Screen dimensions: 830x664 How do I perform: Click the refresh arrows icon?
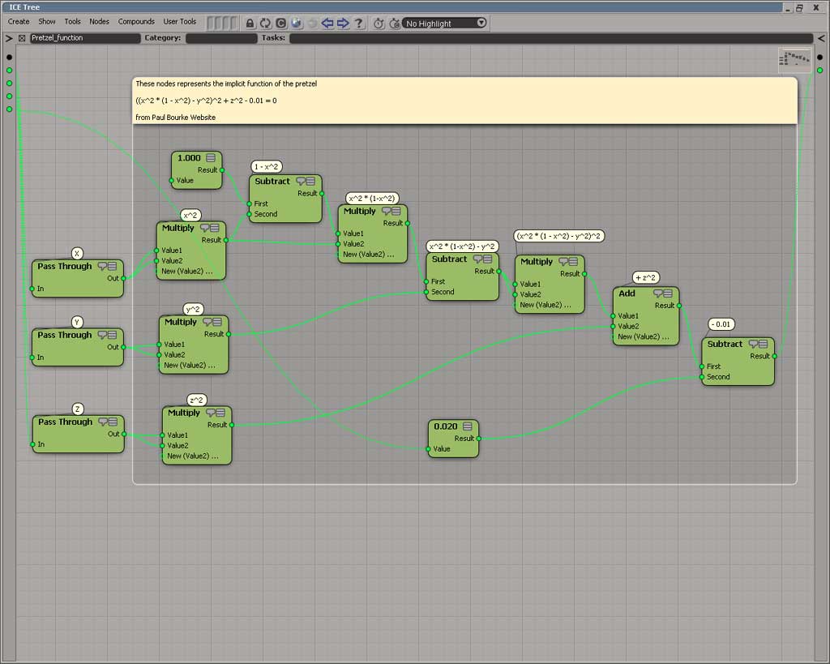tap(265, 23)
